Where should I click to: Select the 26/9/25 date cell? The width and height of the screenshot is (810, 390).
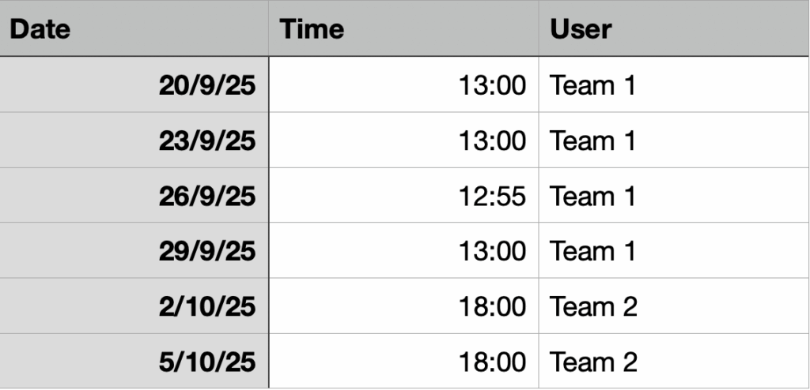207,196
